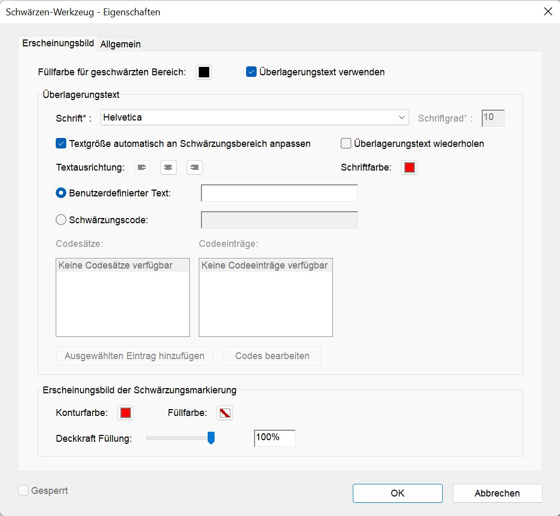Enable Überlagerungstext wiederholen
The image size is (560, 516).
(345, 143)
